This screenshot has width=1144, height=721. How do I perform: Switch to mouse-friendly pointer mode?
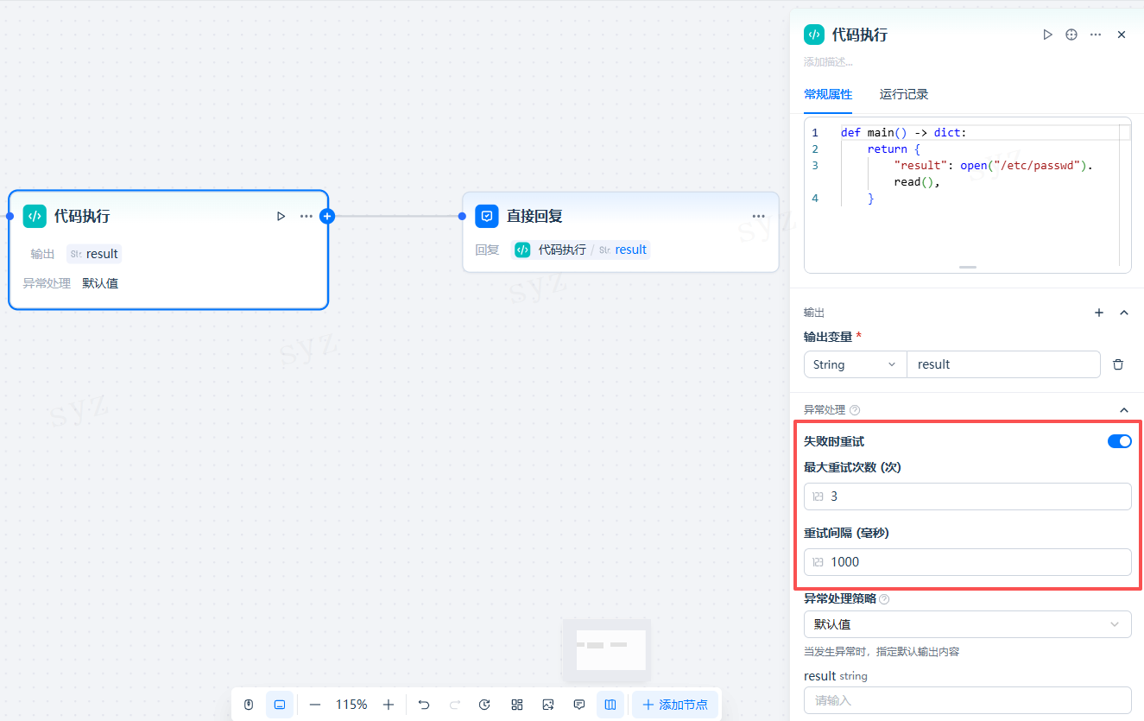(249, 705)
